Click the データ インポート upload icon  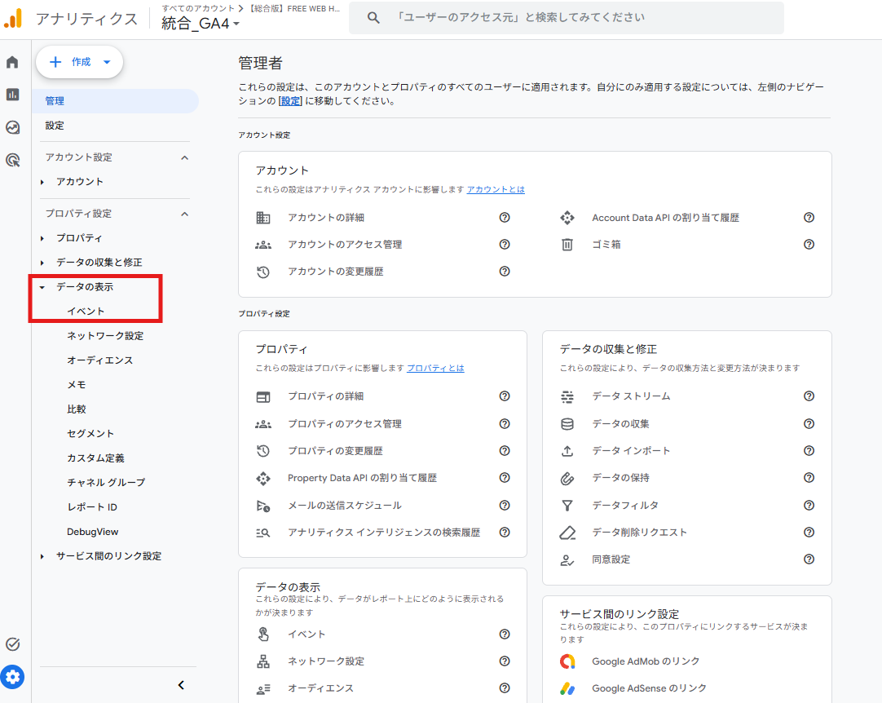(567, 451)
